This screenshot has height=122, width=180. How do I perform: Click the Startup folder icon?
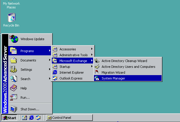(x=55, y=66)
